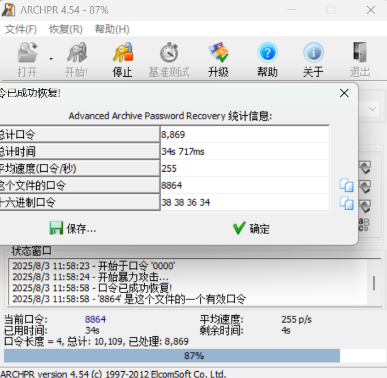Click the password value 8864 cell
The image size is (387, 378).
(244, 185)
